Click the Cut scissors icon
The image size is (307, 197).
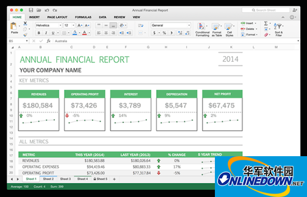pyautogui.click(x=25, y=23)
